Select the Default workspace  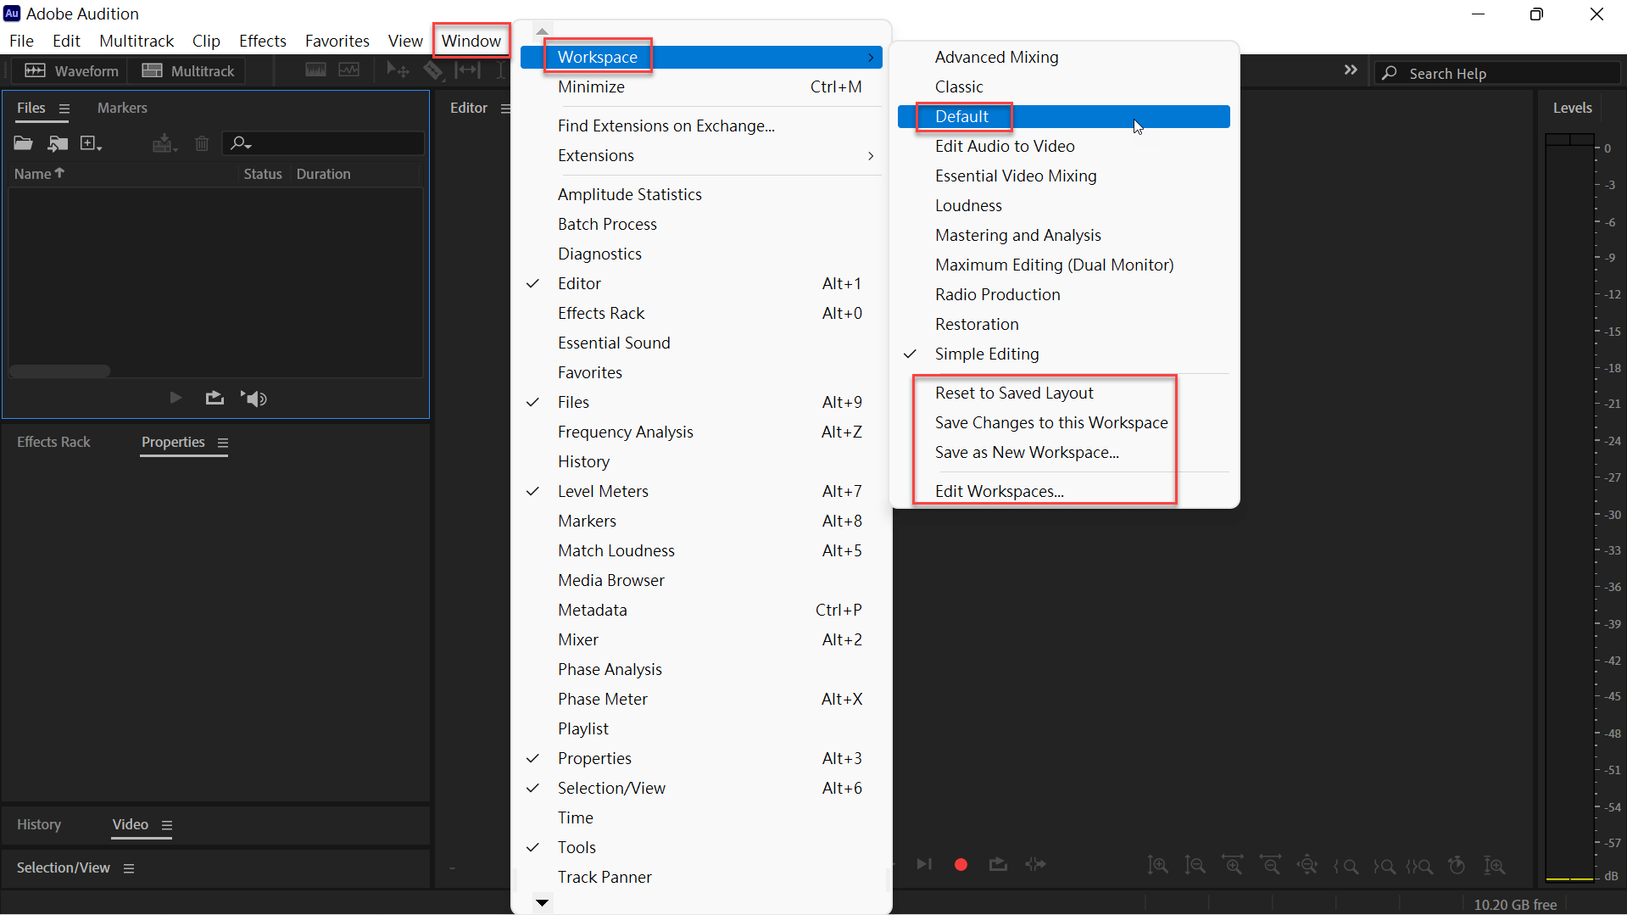1063,116
